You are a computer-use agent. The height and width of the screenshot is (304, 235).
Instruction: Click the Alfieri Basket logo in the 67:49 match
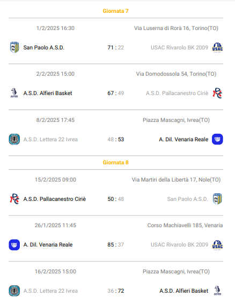(14, 93)
